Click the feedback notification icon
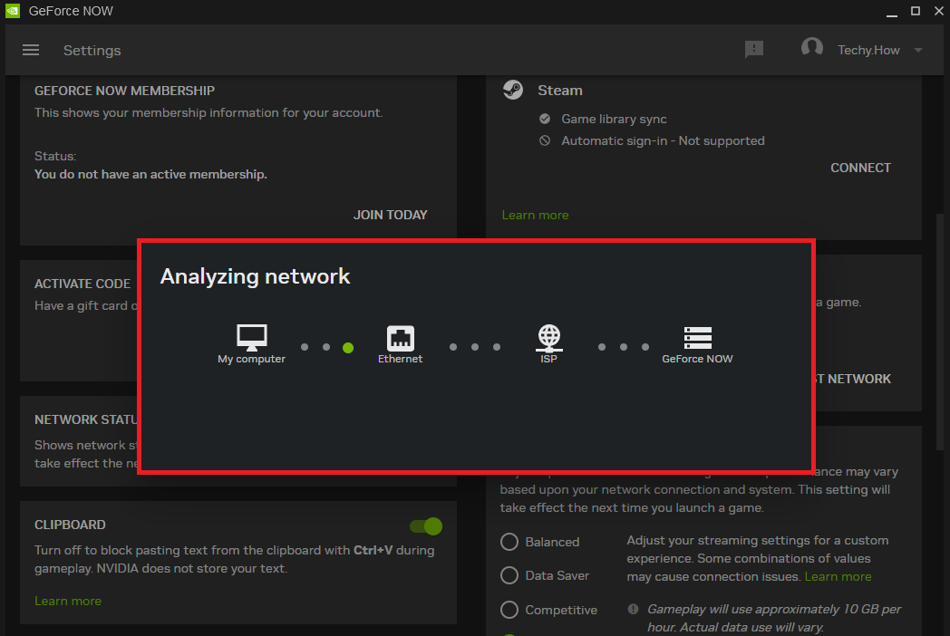This screenshot has height=636, width=950. (x=753, y=50)
